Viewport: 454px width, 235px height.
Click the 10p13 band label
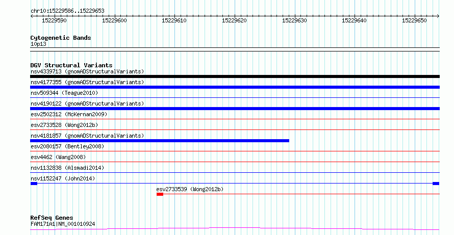coord(38,44)
